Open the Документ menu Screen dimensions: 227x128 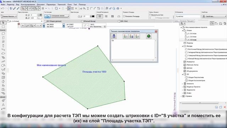click(41, 5)
